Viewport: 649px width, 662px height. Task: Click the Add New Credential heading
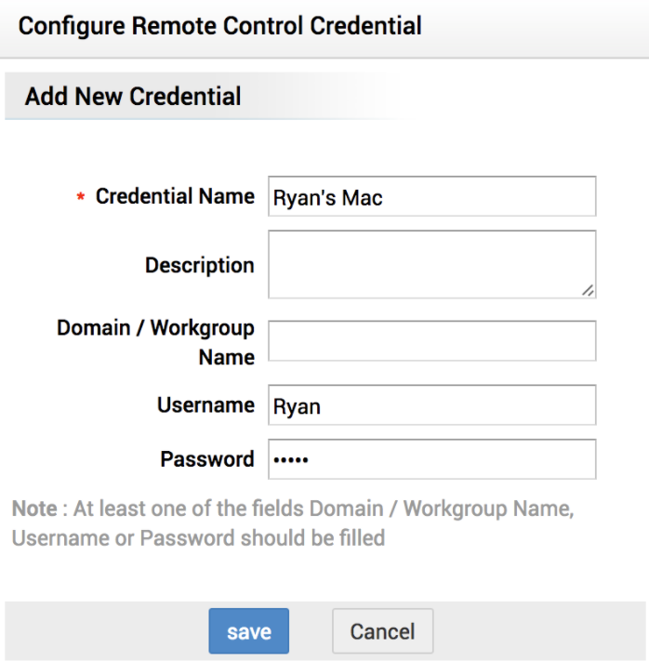(133, 97)
